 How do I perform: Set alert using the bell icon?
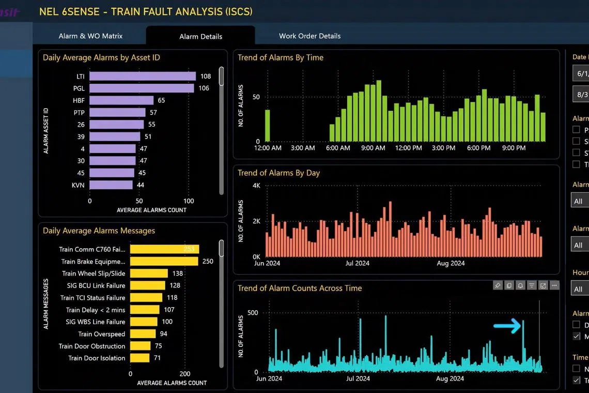[x=520, y=285]
